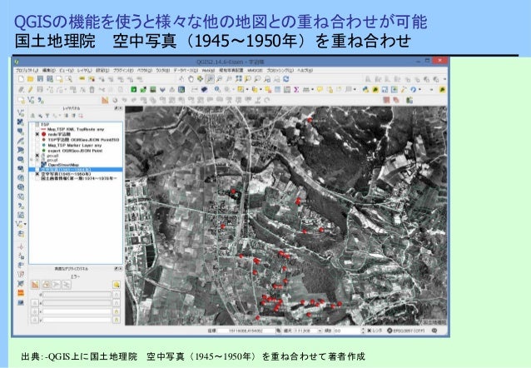
Task: Activate the highlighted Zoom In magnifier tool
Action: (210, 79)
